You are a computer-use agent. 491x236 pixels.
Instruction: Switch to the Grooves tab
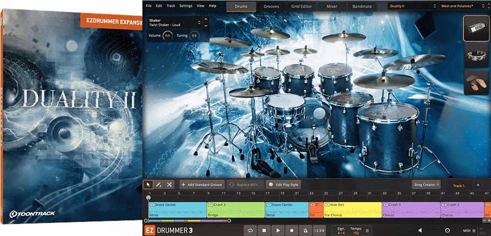271,6
